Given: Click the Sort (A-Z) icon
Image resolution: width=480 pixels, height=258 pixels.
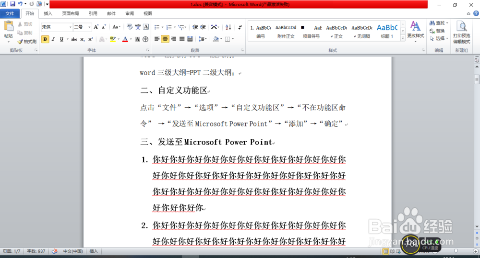Looking at the screenshot, I should [228, 27].
